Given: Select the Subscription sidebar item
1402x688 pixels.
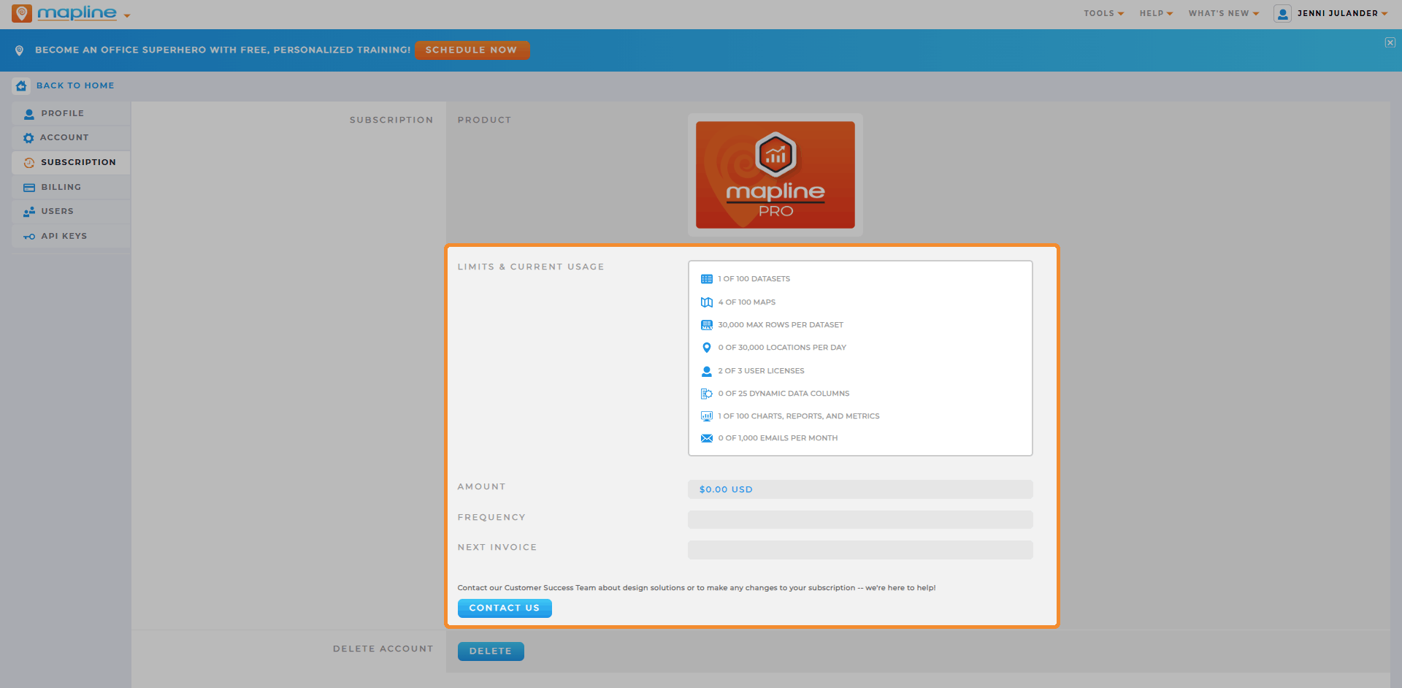Looking at the screenshot, I should coord(71,162).
